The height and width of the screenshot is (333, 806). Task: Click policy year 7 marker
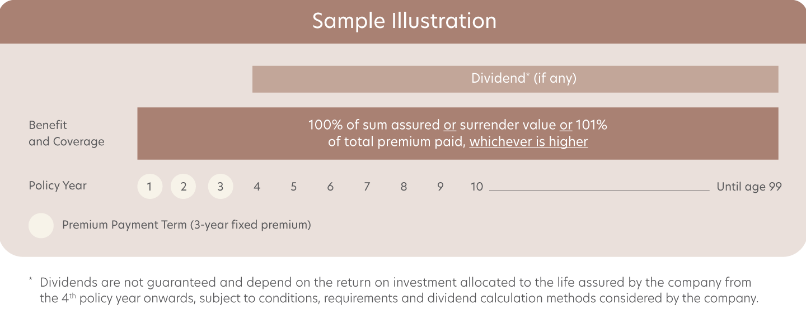point(367,187)
